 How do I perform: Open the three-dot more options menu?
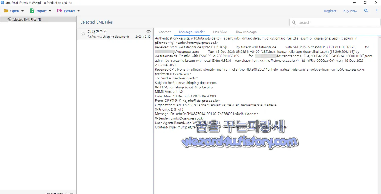coord(377,11)
